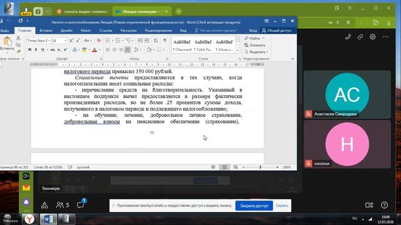Switch to the Вставка tab
401x225 pixels.
(46, 31)
